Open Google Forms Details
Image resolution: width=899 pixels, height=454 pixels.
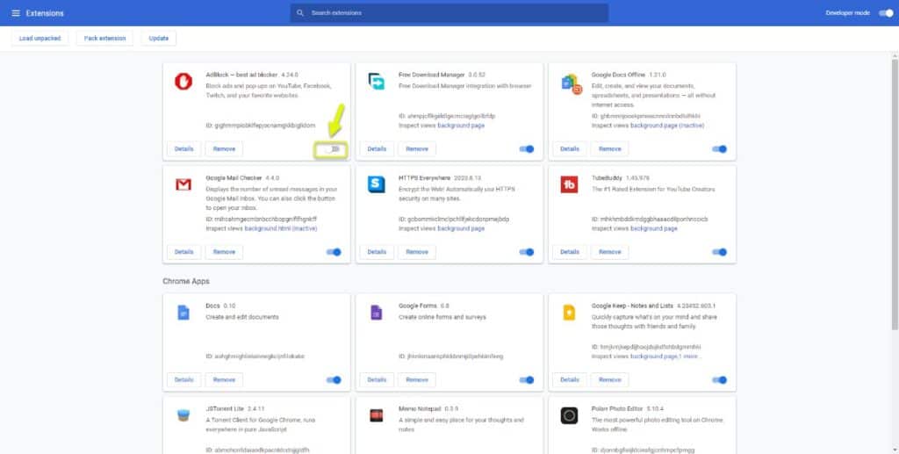377,379
